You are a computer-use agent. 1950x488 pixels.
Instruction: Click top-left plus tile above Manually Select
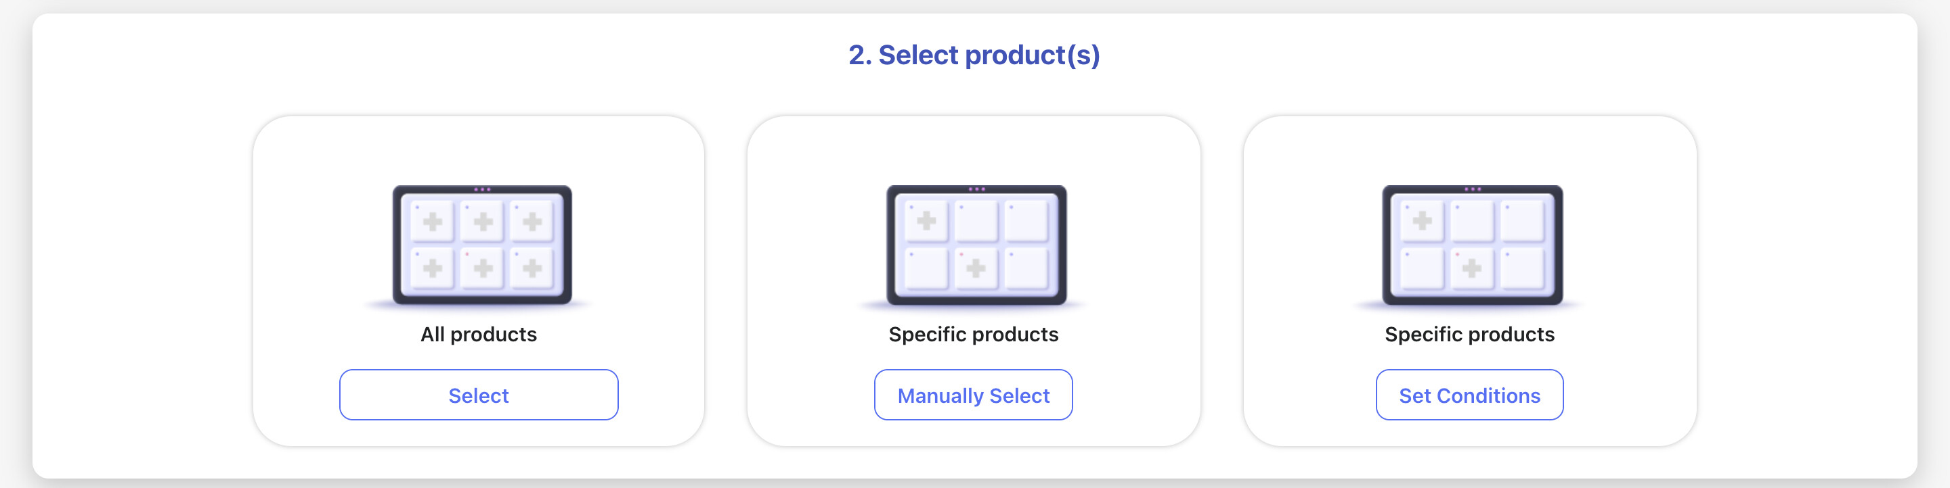click(x=926, y=220)
